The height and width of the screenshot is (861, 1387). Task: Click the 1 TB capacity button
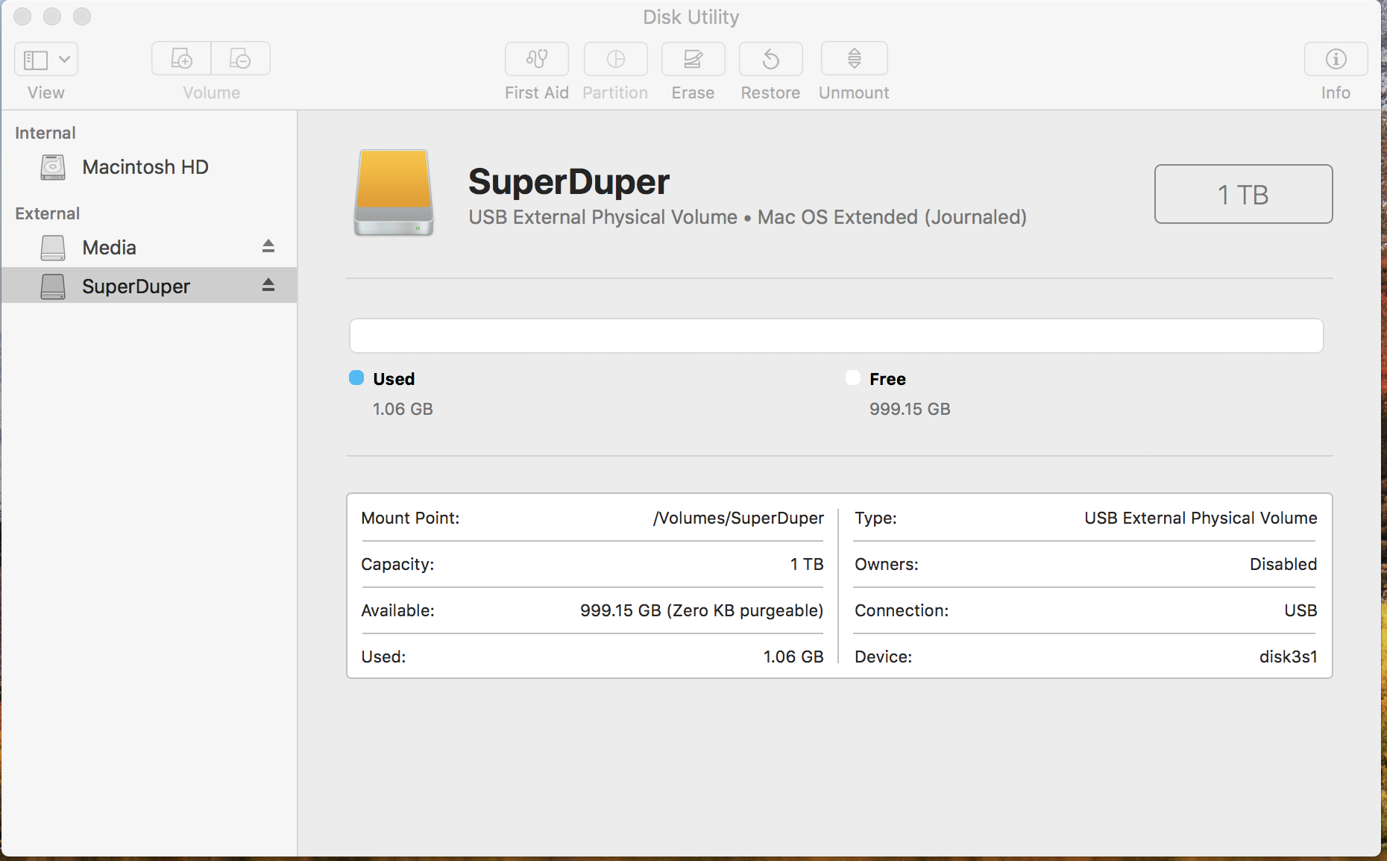coord(1242,194)
